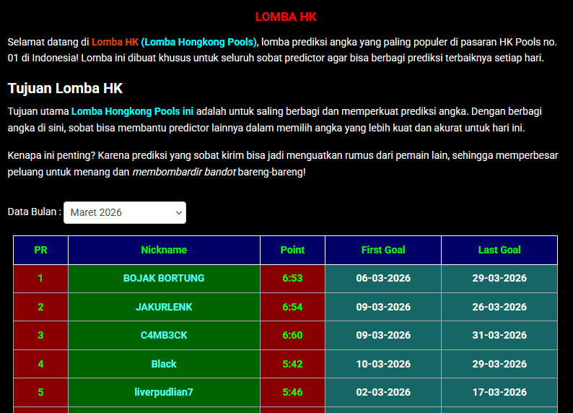Open the Data Bulan month dropdown

[124, 212]
